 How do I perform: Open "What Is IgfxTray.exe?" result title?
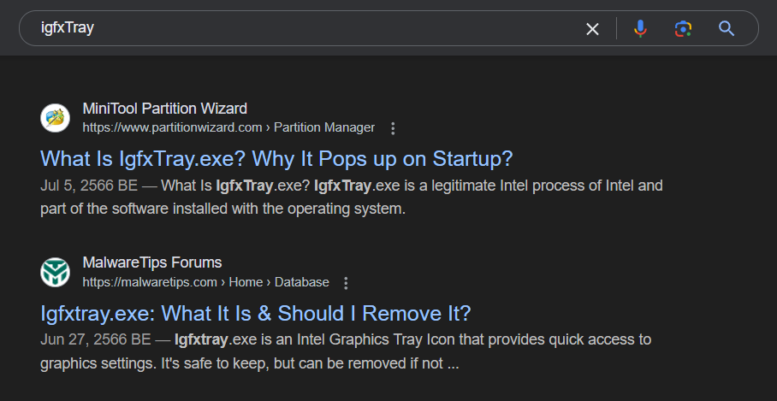click(276, 159)
